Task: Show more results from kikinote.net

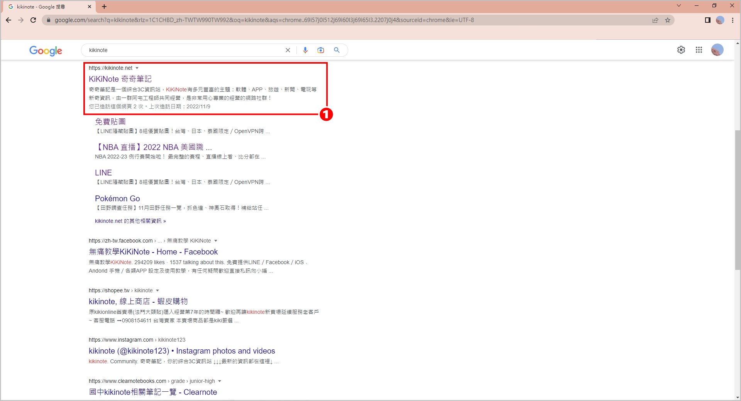Action: pos(130,221)
